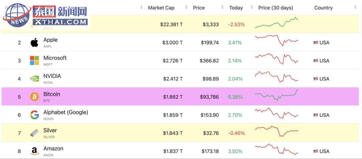Open the Bitcoin asset link
Image resolution: width=362 pixels, height=159 pixels.
(x=52, y=94)
